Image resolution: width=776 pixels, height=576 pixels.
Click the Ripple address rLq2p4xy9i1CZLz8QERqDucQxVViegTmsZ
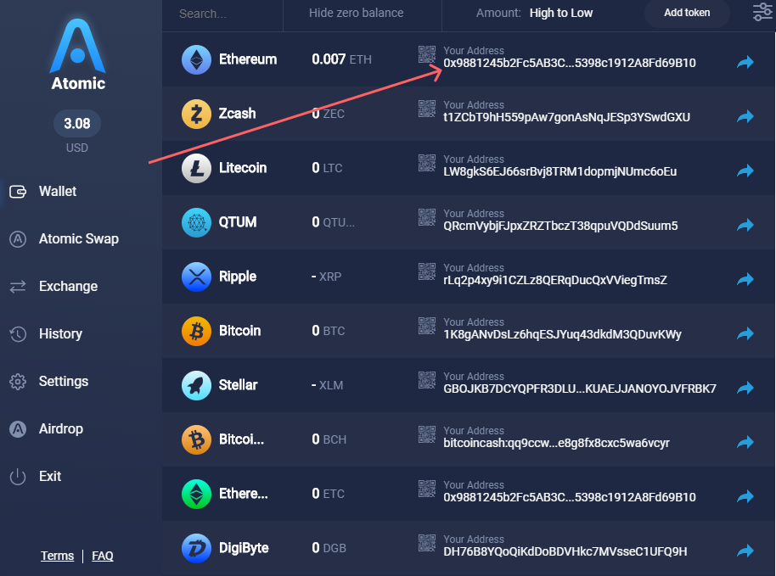click(x=554, y=280)
